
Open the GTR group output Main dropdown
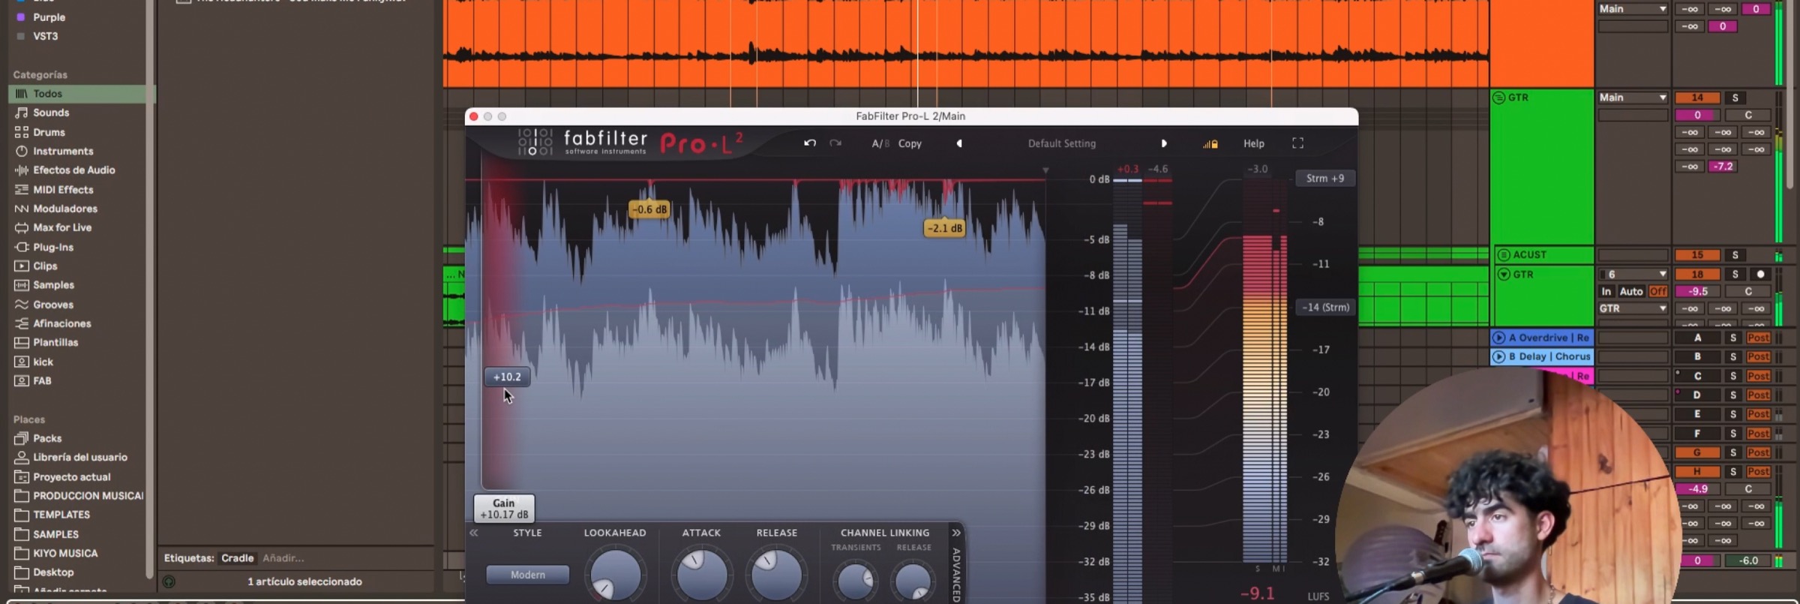pos(1633,98)
